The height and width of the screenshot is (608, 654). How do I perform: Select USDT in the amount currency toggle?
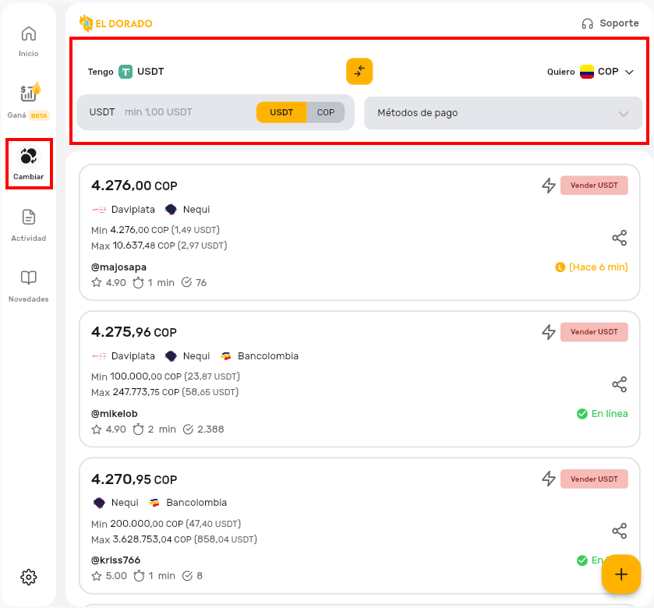281,112
